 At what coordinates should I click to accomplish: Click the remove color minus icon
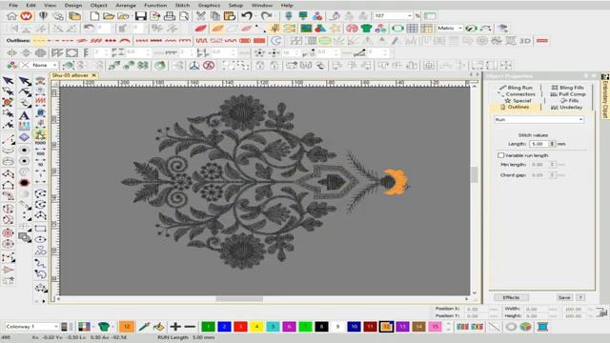tap(190, 327)
